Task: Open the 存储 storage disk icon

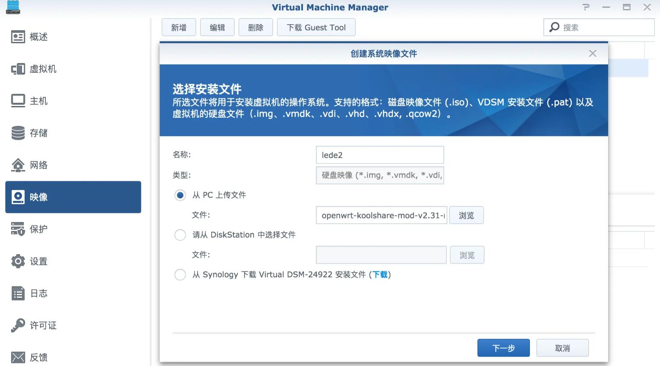Action: 18,133
